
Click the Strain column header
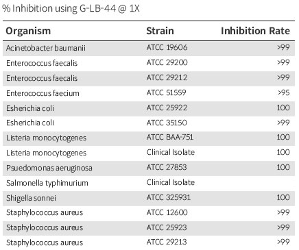pyautogui.click(x=160, y=31)
